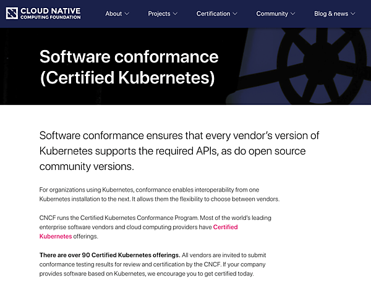Open the Projects menu

pos(159,14)
